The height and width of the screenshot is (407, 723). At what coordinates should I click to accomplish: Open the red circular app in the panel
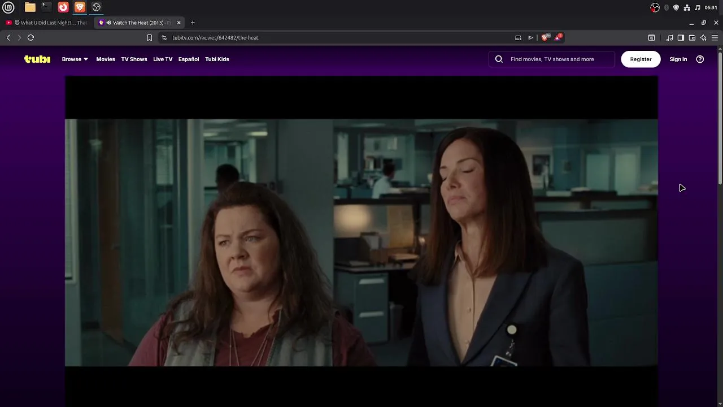coord(63,7)
